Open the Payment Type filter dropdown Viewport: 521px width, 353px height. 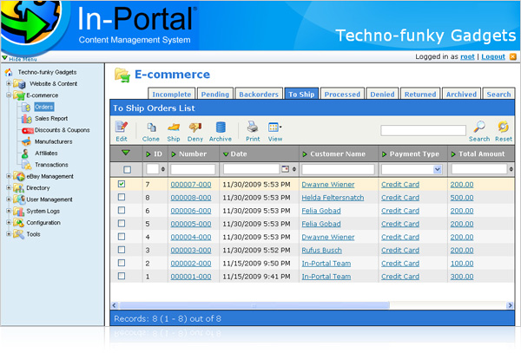point(438,169)
